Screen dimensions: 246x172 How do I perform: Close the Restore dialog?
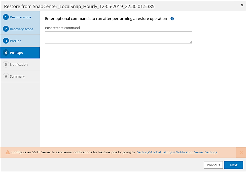(242, 5)
